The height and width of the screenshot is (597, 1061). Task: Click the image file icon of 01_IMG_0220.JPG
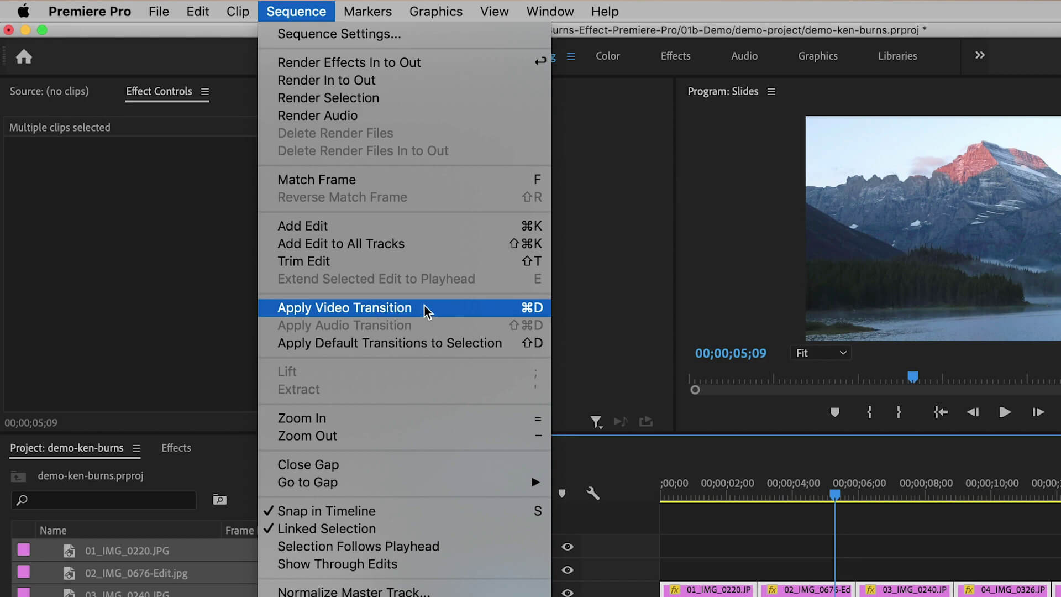coord(69,551)
